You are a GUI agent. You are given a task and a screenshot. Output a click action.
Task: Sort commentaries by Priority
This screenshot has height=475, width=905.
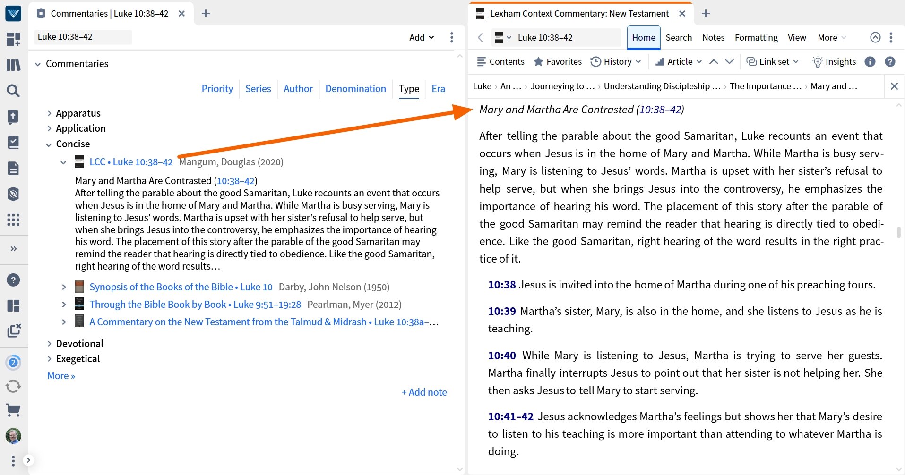pos(217,89)
